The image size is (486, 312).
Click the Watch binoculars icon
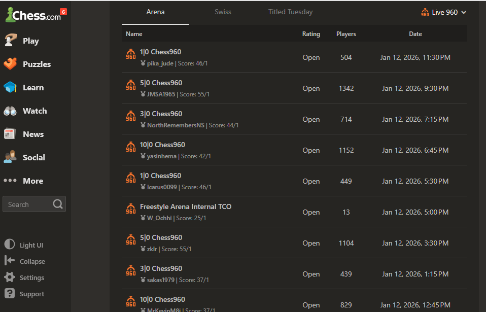click(x=10, y=111)
